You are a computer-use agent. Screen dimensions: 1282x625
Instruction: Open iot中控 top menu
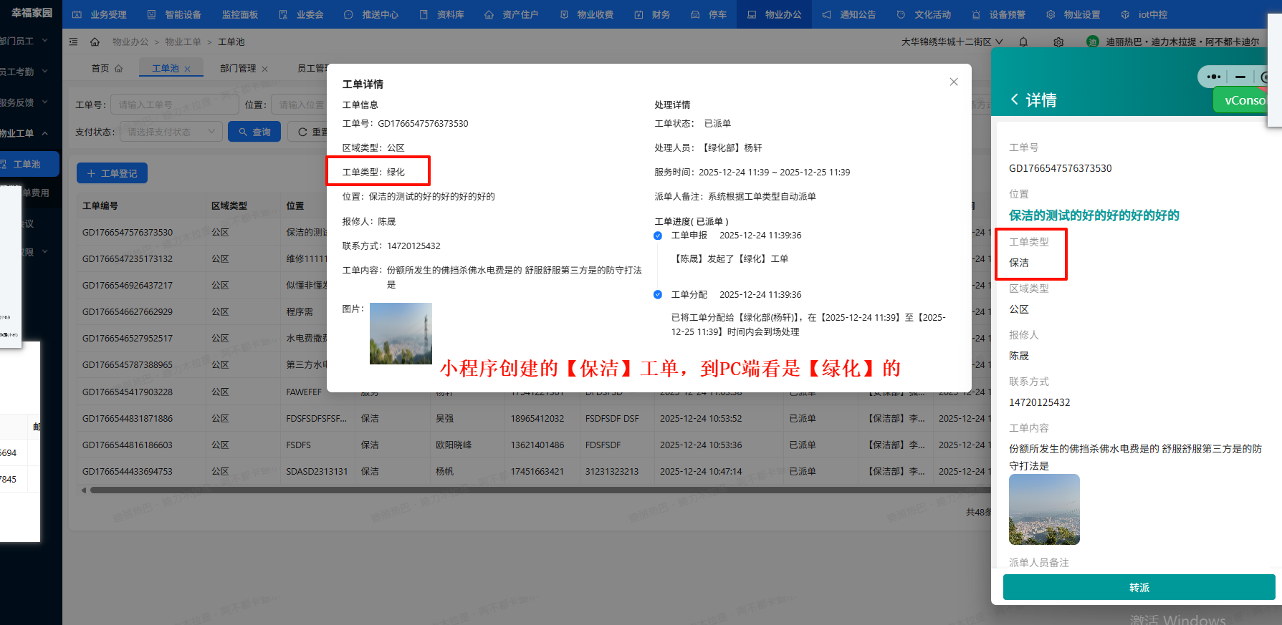pyautogui.click(x=1144, y=14)
